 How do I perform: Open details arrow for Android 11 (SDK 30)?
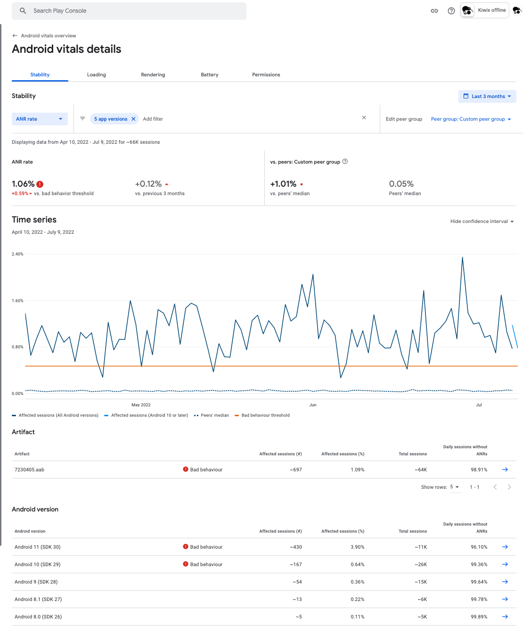tap(505, 547)
